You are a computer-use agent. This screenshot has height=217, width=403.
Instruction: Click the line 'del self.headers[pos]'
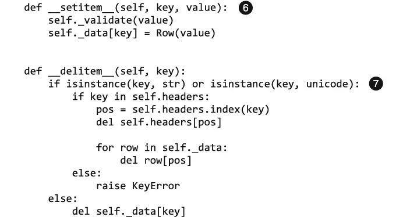point(159,122)
